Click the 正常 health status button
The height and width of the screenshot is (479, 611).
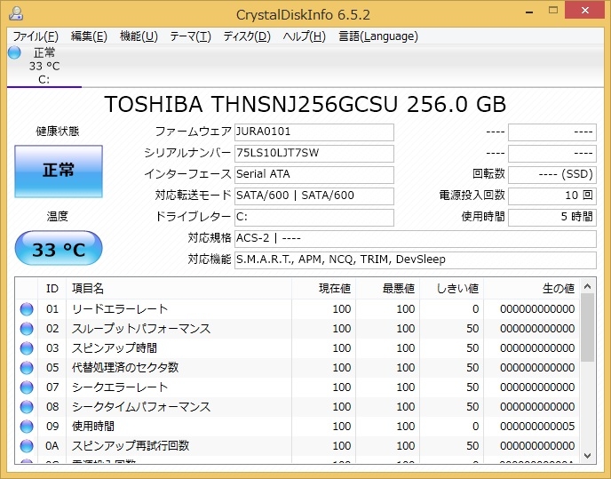(59, 172)
